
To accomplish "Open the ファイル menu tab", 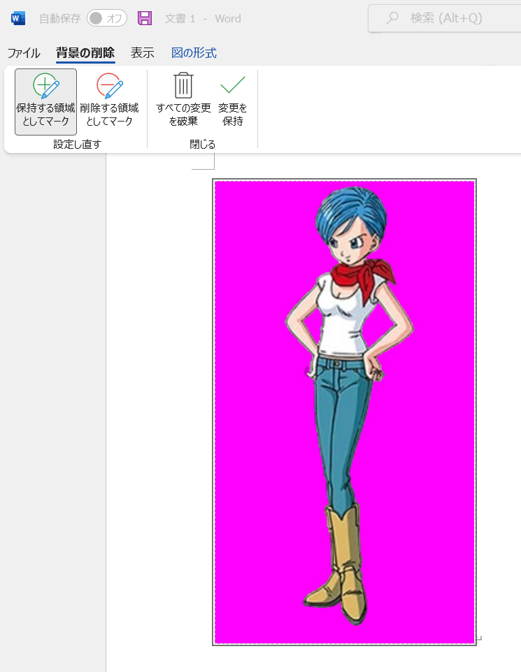I will pos(24,52).
